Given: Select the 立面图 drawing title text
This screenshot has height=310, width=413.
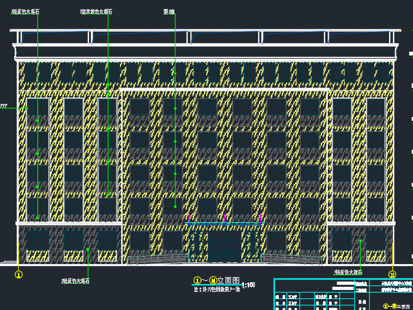Looking at the screenshot, I should [x=227, y=281].
